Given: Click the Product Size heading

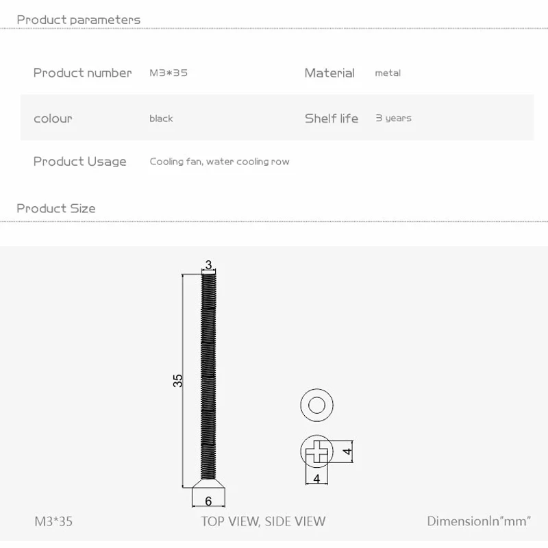Looking at the screenshot, I should [56, 208].
